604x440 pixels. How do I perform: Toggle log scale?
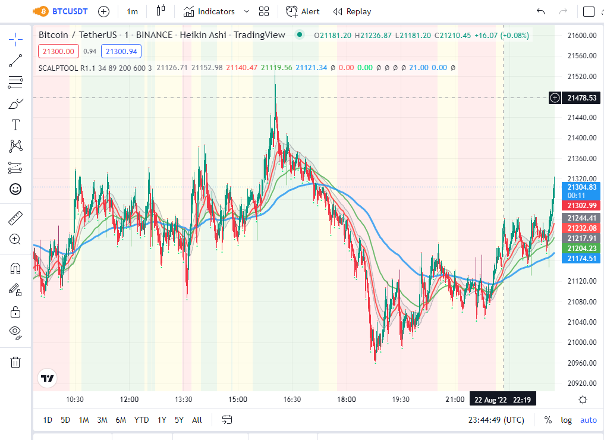(566, 420)
